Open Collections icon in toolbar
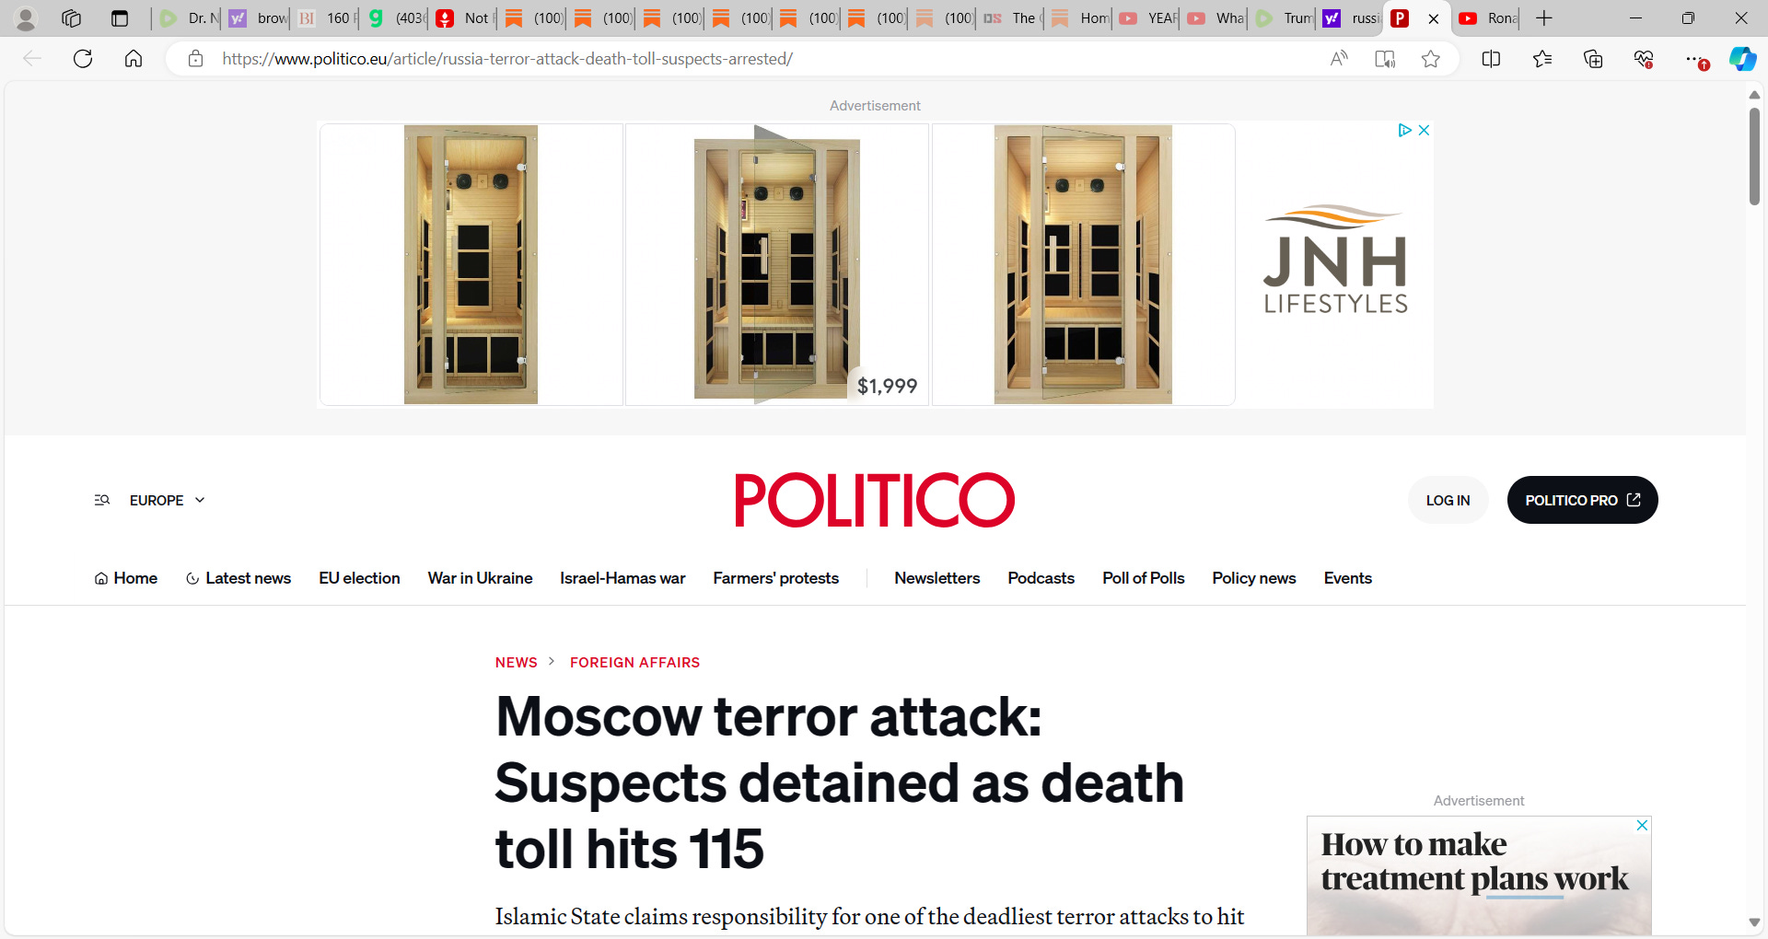The image size is (1768, 939). point(1593,59)
